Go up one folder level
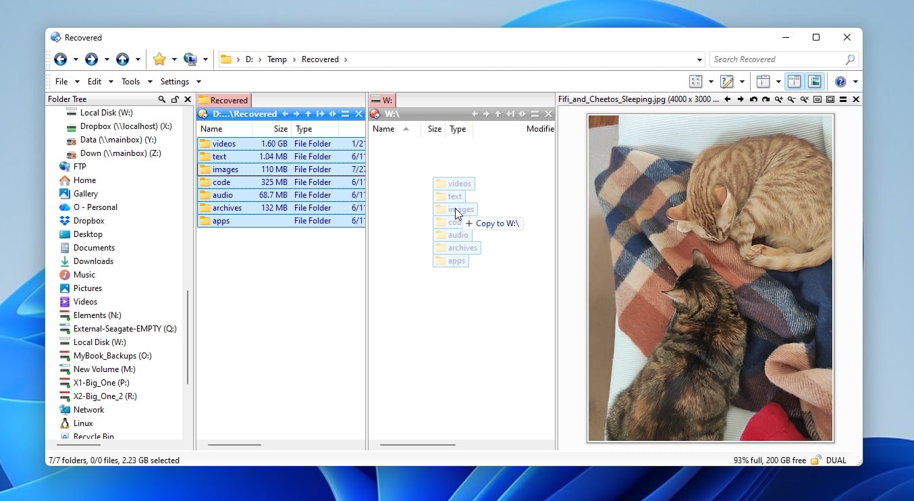The image size is (914, 501). [x=122, y=59]
